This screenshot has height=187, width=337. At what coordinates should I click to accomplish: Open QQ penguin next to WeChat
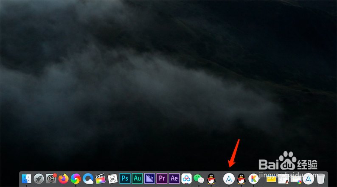click(211, 179)
